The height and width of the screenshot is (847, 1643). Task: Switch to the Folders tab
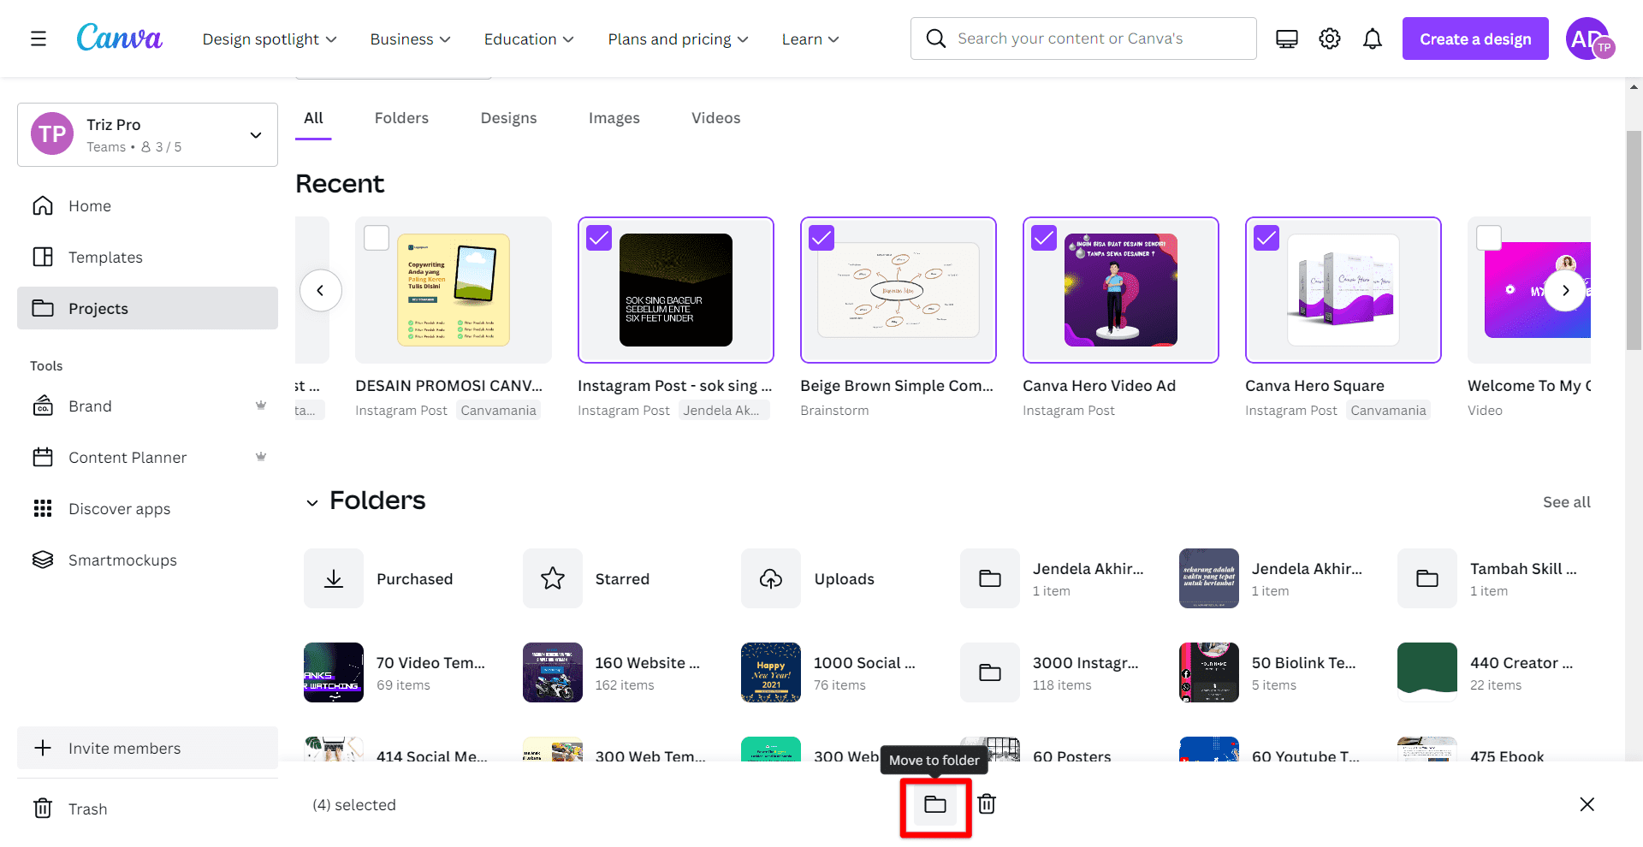click(x=401, y=118)
